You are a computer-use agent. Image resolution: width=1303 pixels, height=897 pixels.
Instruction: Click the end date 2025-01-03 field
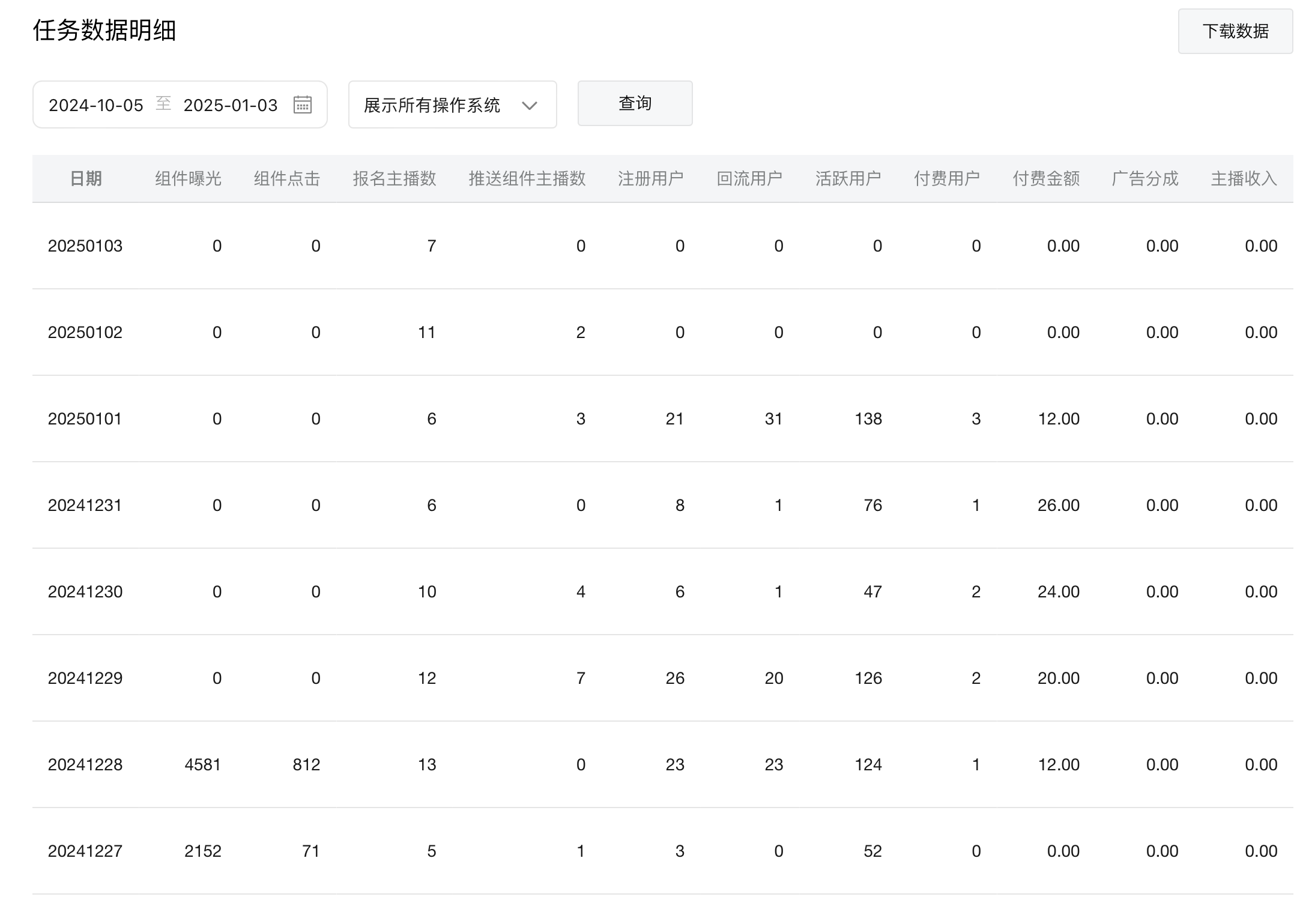(x=231, y=105)
